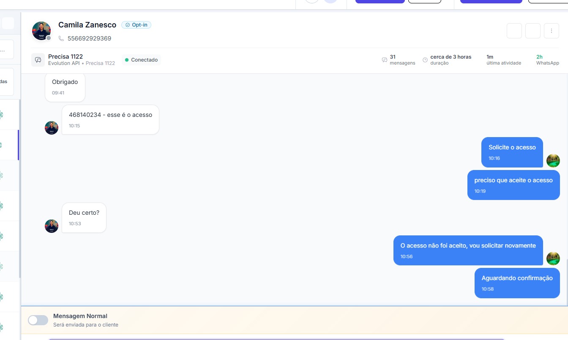Click Camila Zanesco's profile avatar in header

click(x=41, y=31)
